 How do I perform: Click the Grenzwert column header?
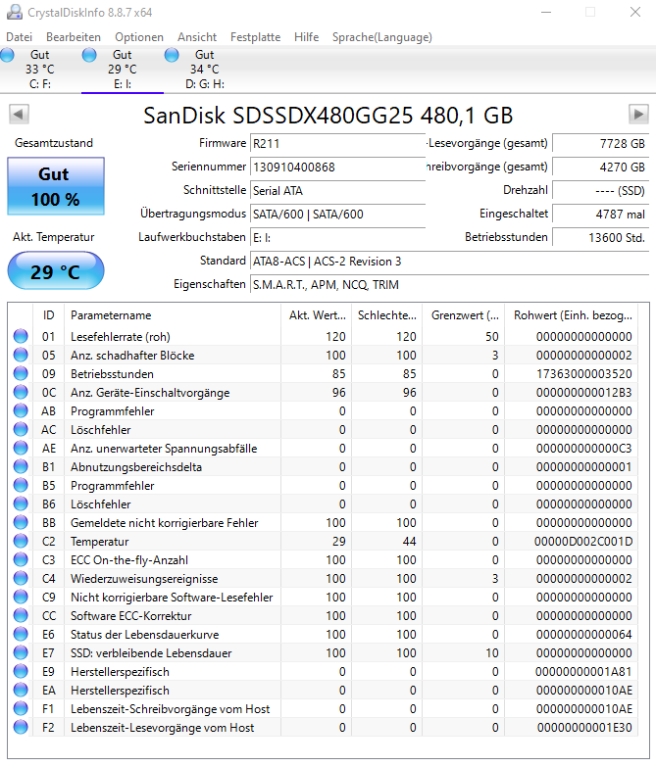[x=464, y=315]
